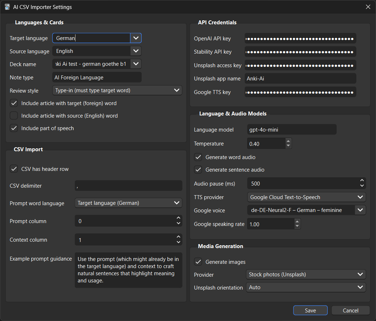
Task: Open the Google voice dropdown
Action: point(360,210)
